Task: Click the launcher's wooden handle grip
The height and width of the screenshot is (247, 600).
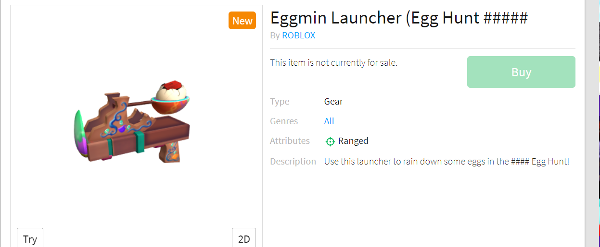Action: [x=168, y=154]
